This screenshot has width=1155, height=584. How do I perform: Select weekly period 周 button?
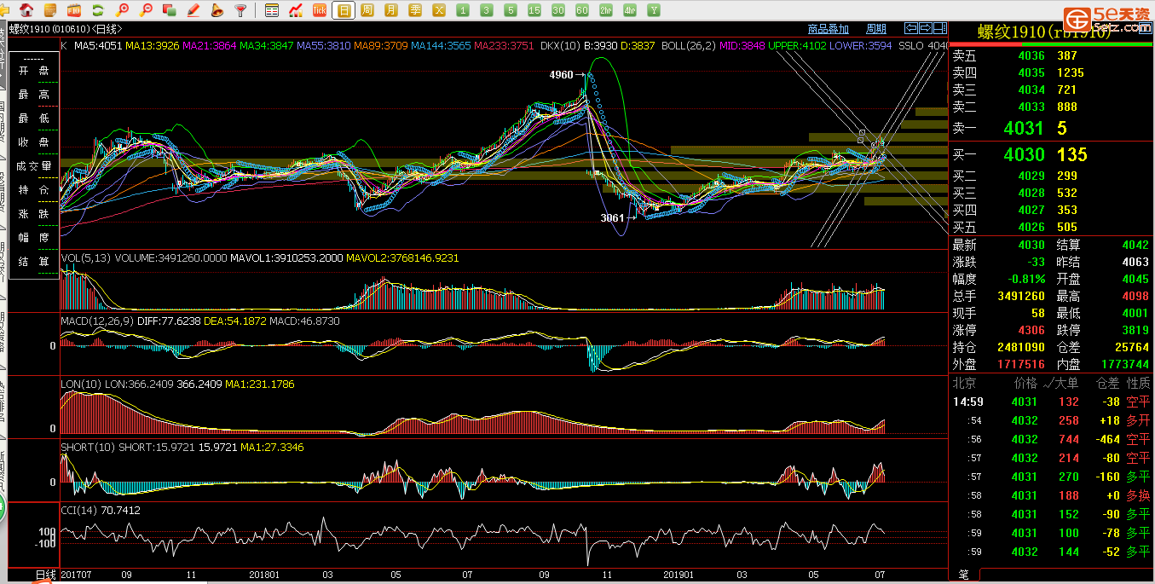tap(367, 10)
